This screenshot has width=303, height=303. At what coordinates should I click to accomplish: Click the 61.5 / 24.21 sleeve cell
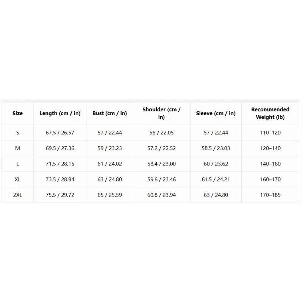point(216,179)
